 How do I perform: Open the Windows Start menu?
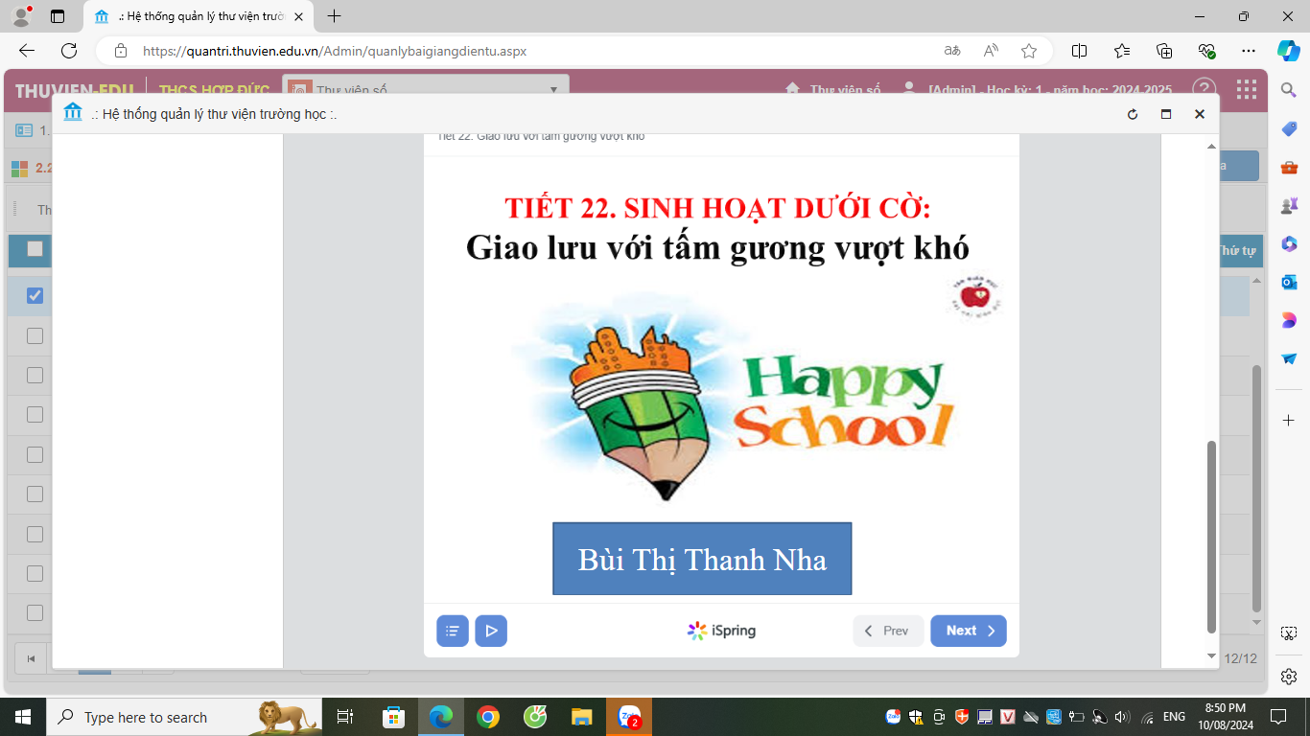(23, 717)
